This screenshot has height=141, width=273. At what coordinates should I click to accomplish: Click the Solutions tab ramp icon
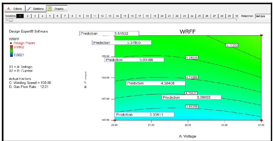(29, 9)
